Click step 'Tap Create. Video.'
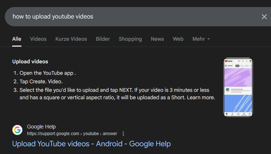This screenshot has width=271, height=154. 41,81
